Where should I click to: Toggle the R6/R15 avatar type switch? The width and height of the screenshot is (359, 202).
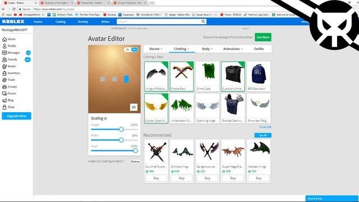pyautogui.click(x=131, y=49)
